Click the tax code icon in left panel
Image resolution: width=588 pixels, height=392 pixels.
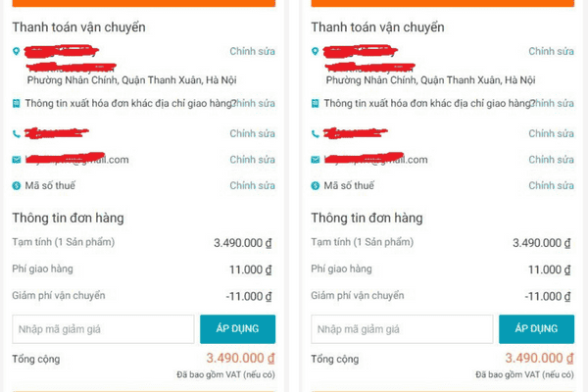16,185
